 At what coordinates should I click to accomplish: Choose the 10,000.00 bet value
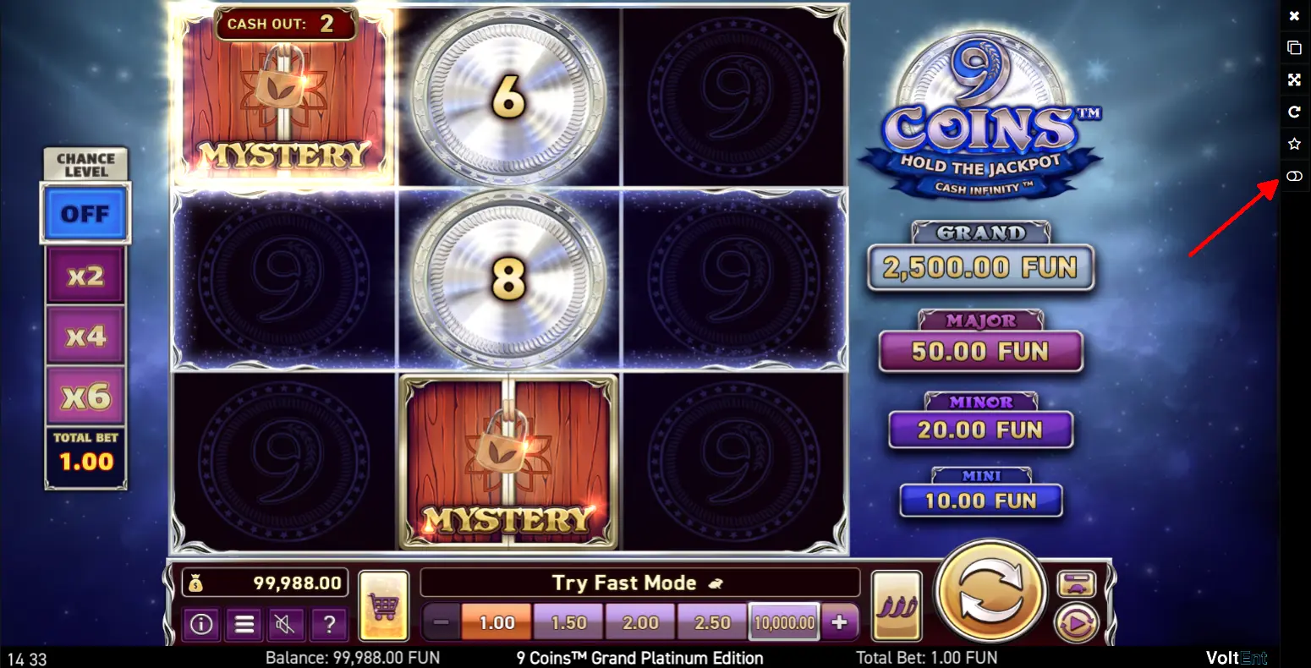click(x=784, y=622)
